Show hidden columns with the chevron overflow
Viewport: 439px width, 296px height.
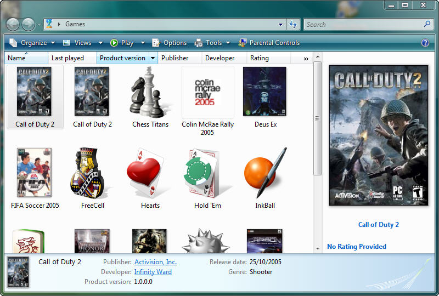306,58
